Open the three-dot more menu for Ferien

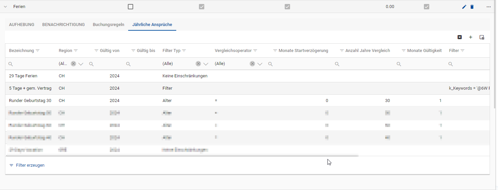click(489, 7)
